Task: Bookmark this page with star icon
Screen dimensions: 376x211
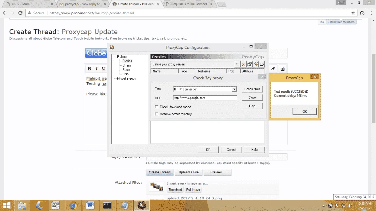Action: 353,13
